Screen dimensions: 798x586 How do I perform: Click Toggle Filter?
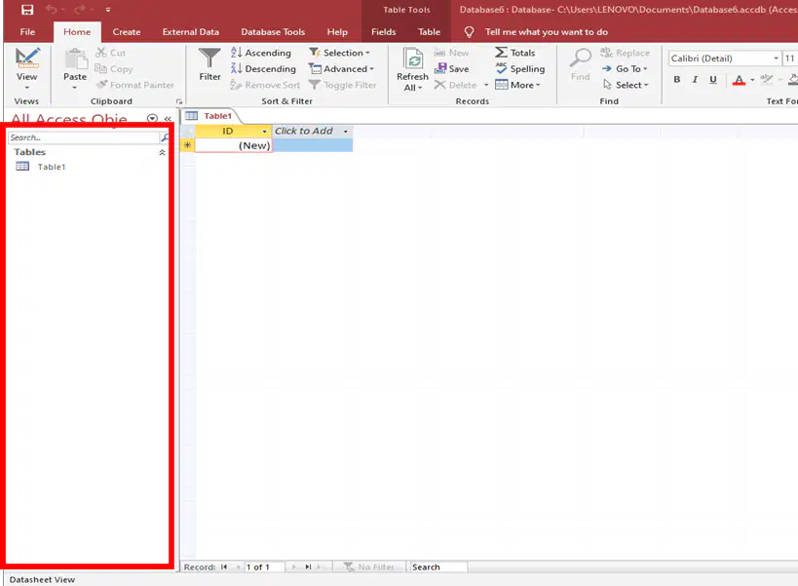(x=343, y=85)
